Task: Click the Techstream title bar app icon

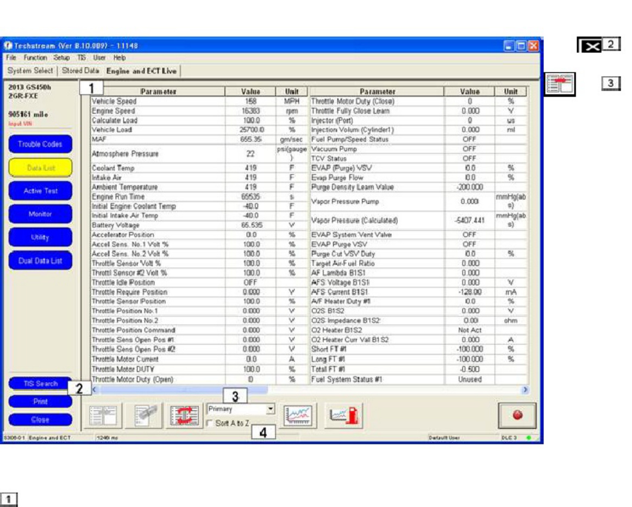Action: point(8,46)
